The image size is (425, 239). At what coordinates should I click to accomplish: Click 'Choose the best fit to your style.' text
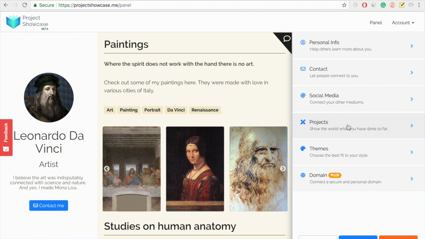(x=339, y=155)
